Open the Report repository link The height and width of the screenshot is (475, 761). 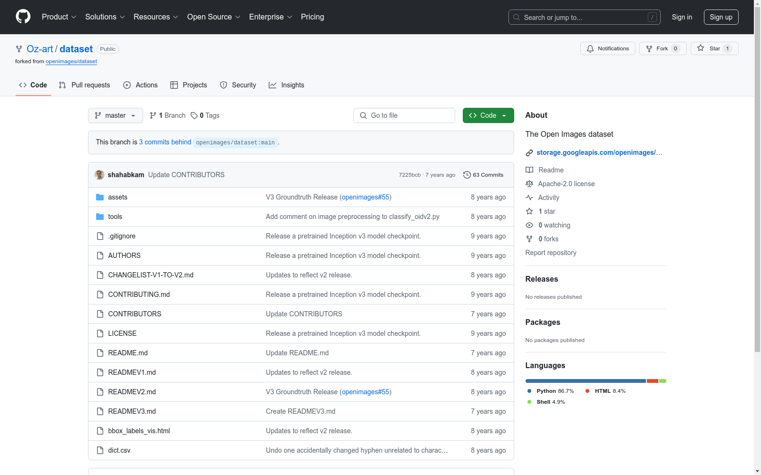click(x=551, y=253)
